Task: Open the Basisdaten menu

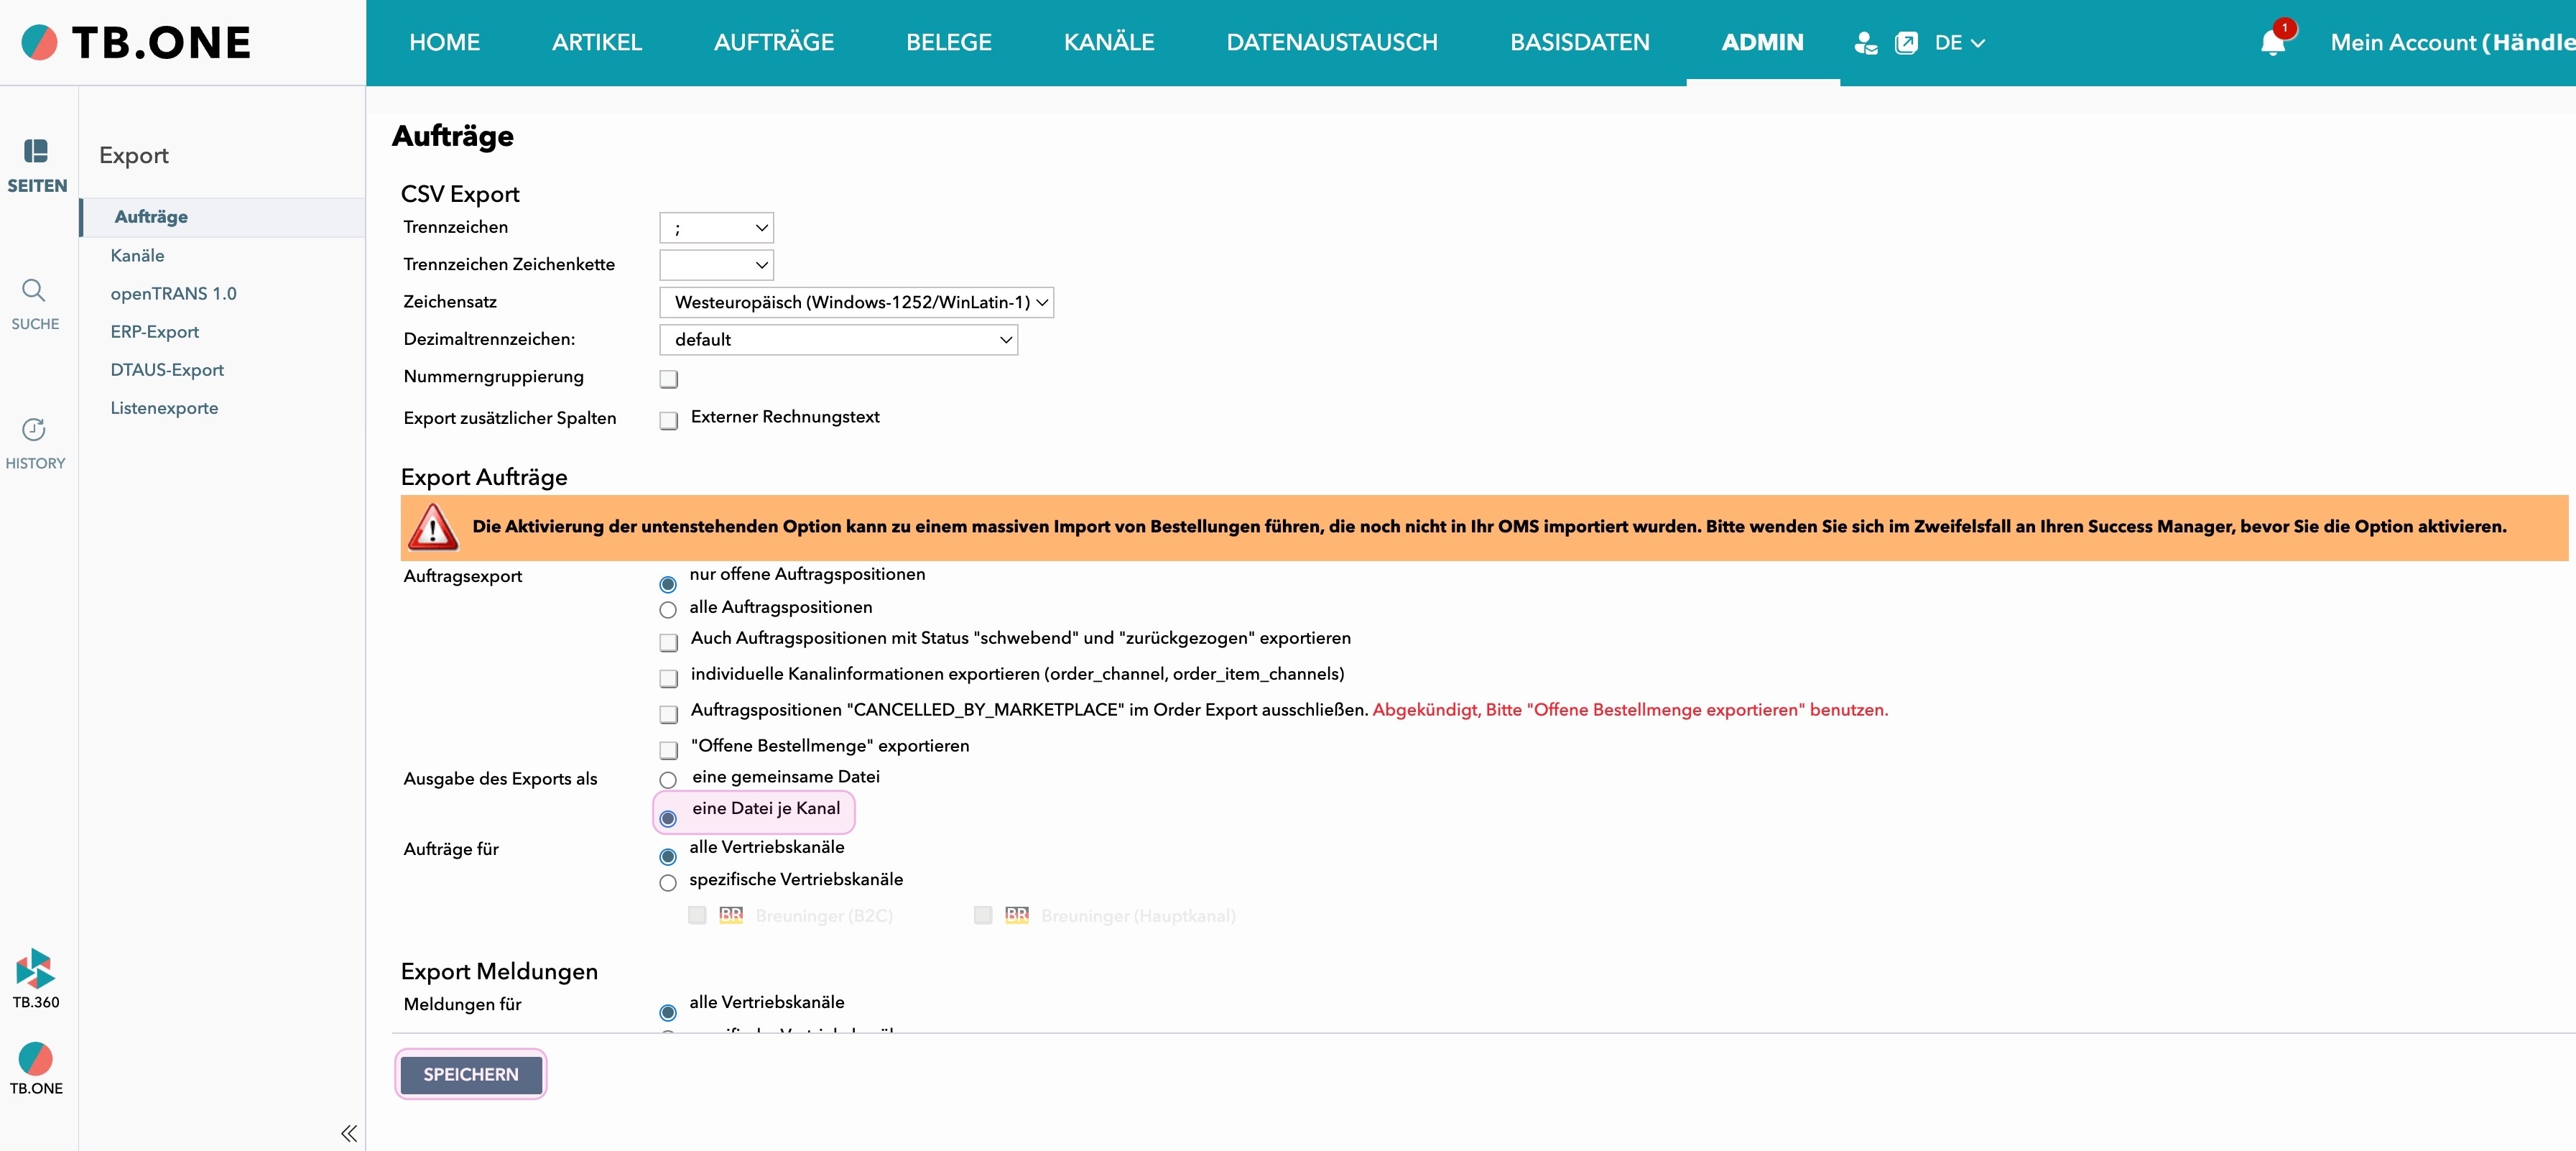Action: [x=1579, y=43]
